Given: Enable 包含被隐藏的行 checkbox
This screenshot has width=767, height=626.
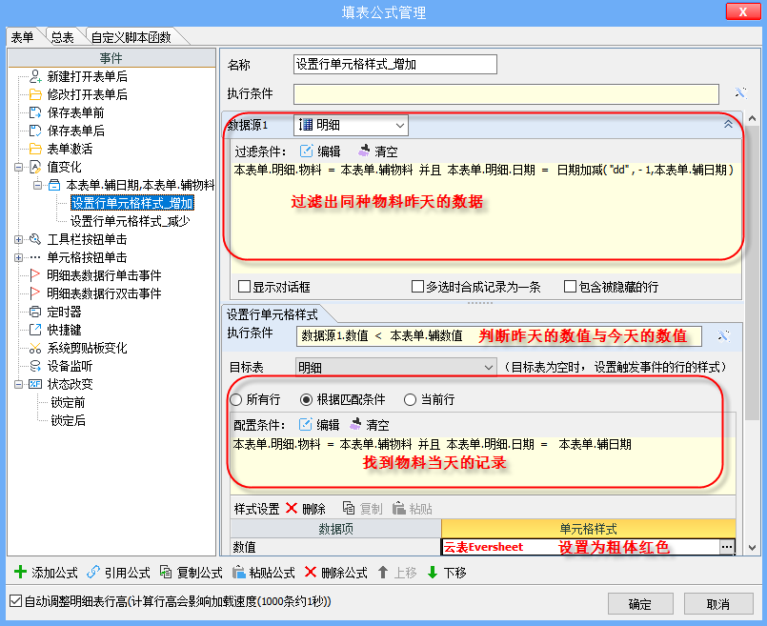Looking at the screenshot, I should pyautogui.click(x=570, y=286).
